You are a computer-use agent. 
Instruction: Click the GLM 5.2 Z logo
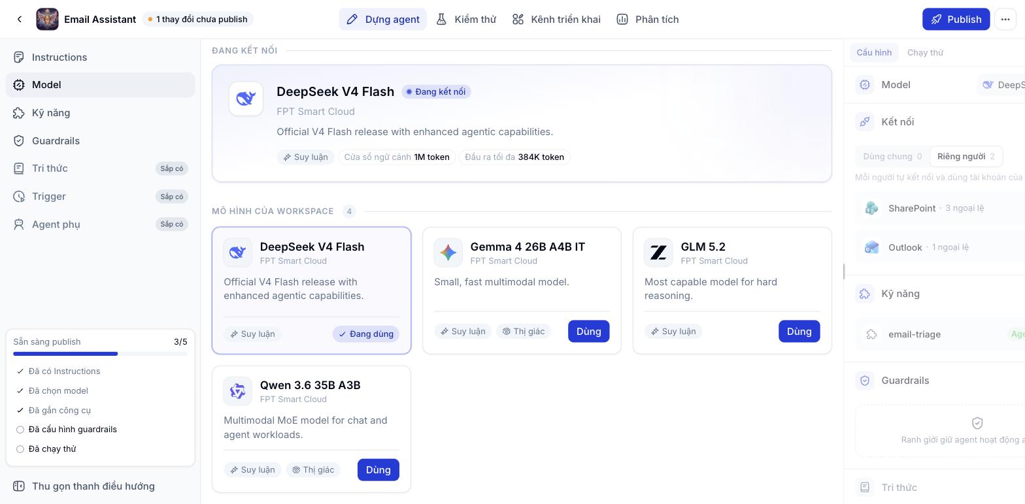coord(659,253)
